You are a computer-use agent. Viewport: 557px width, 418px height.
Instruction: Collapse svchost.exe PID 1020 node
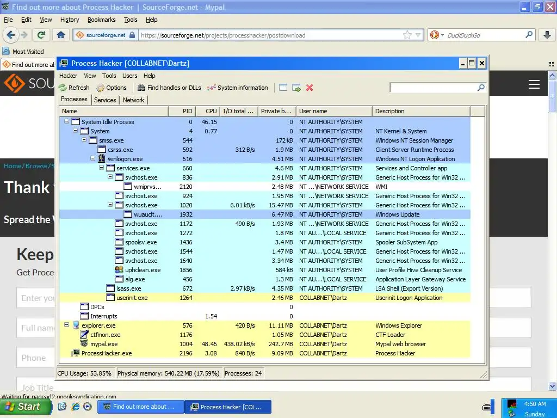click(110, 205)
